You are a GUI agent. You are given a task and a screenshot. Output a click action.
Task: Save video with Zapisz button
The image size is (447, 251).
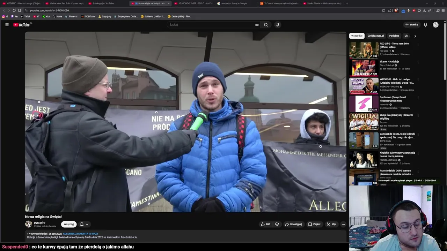pos(314,224)
